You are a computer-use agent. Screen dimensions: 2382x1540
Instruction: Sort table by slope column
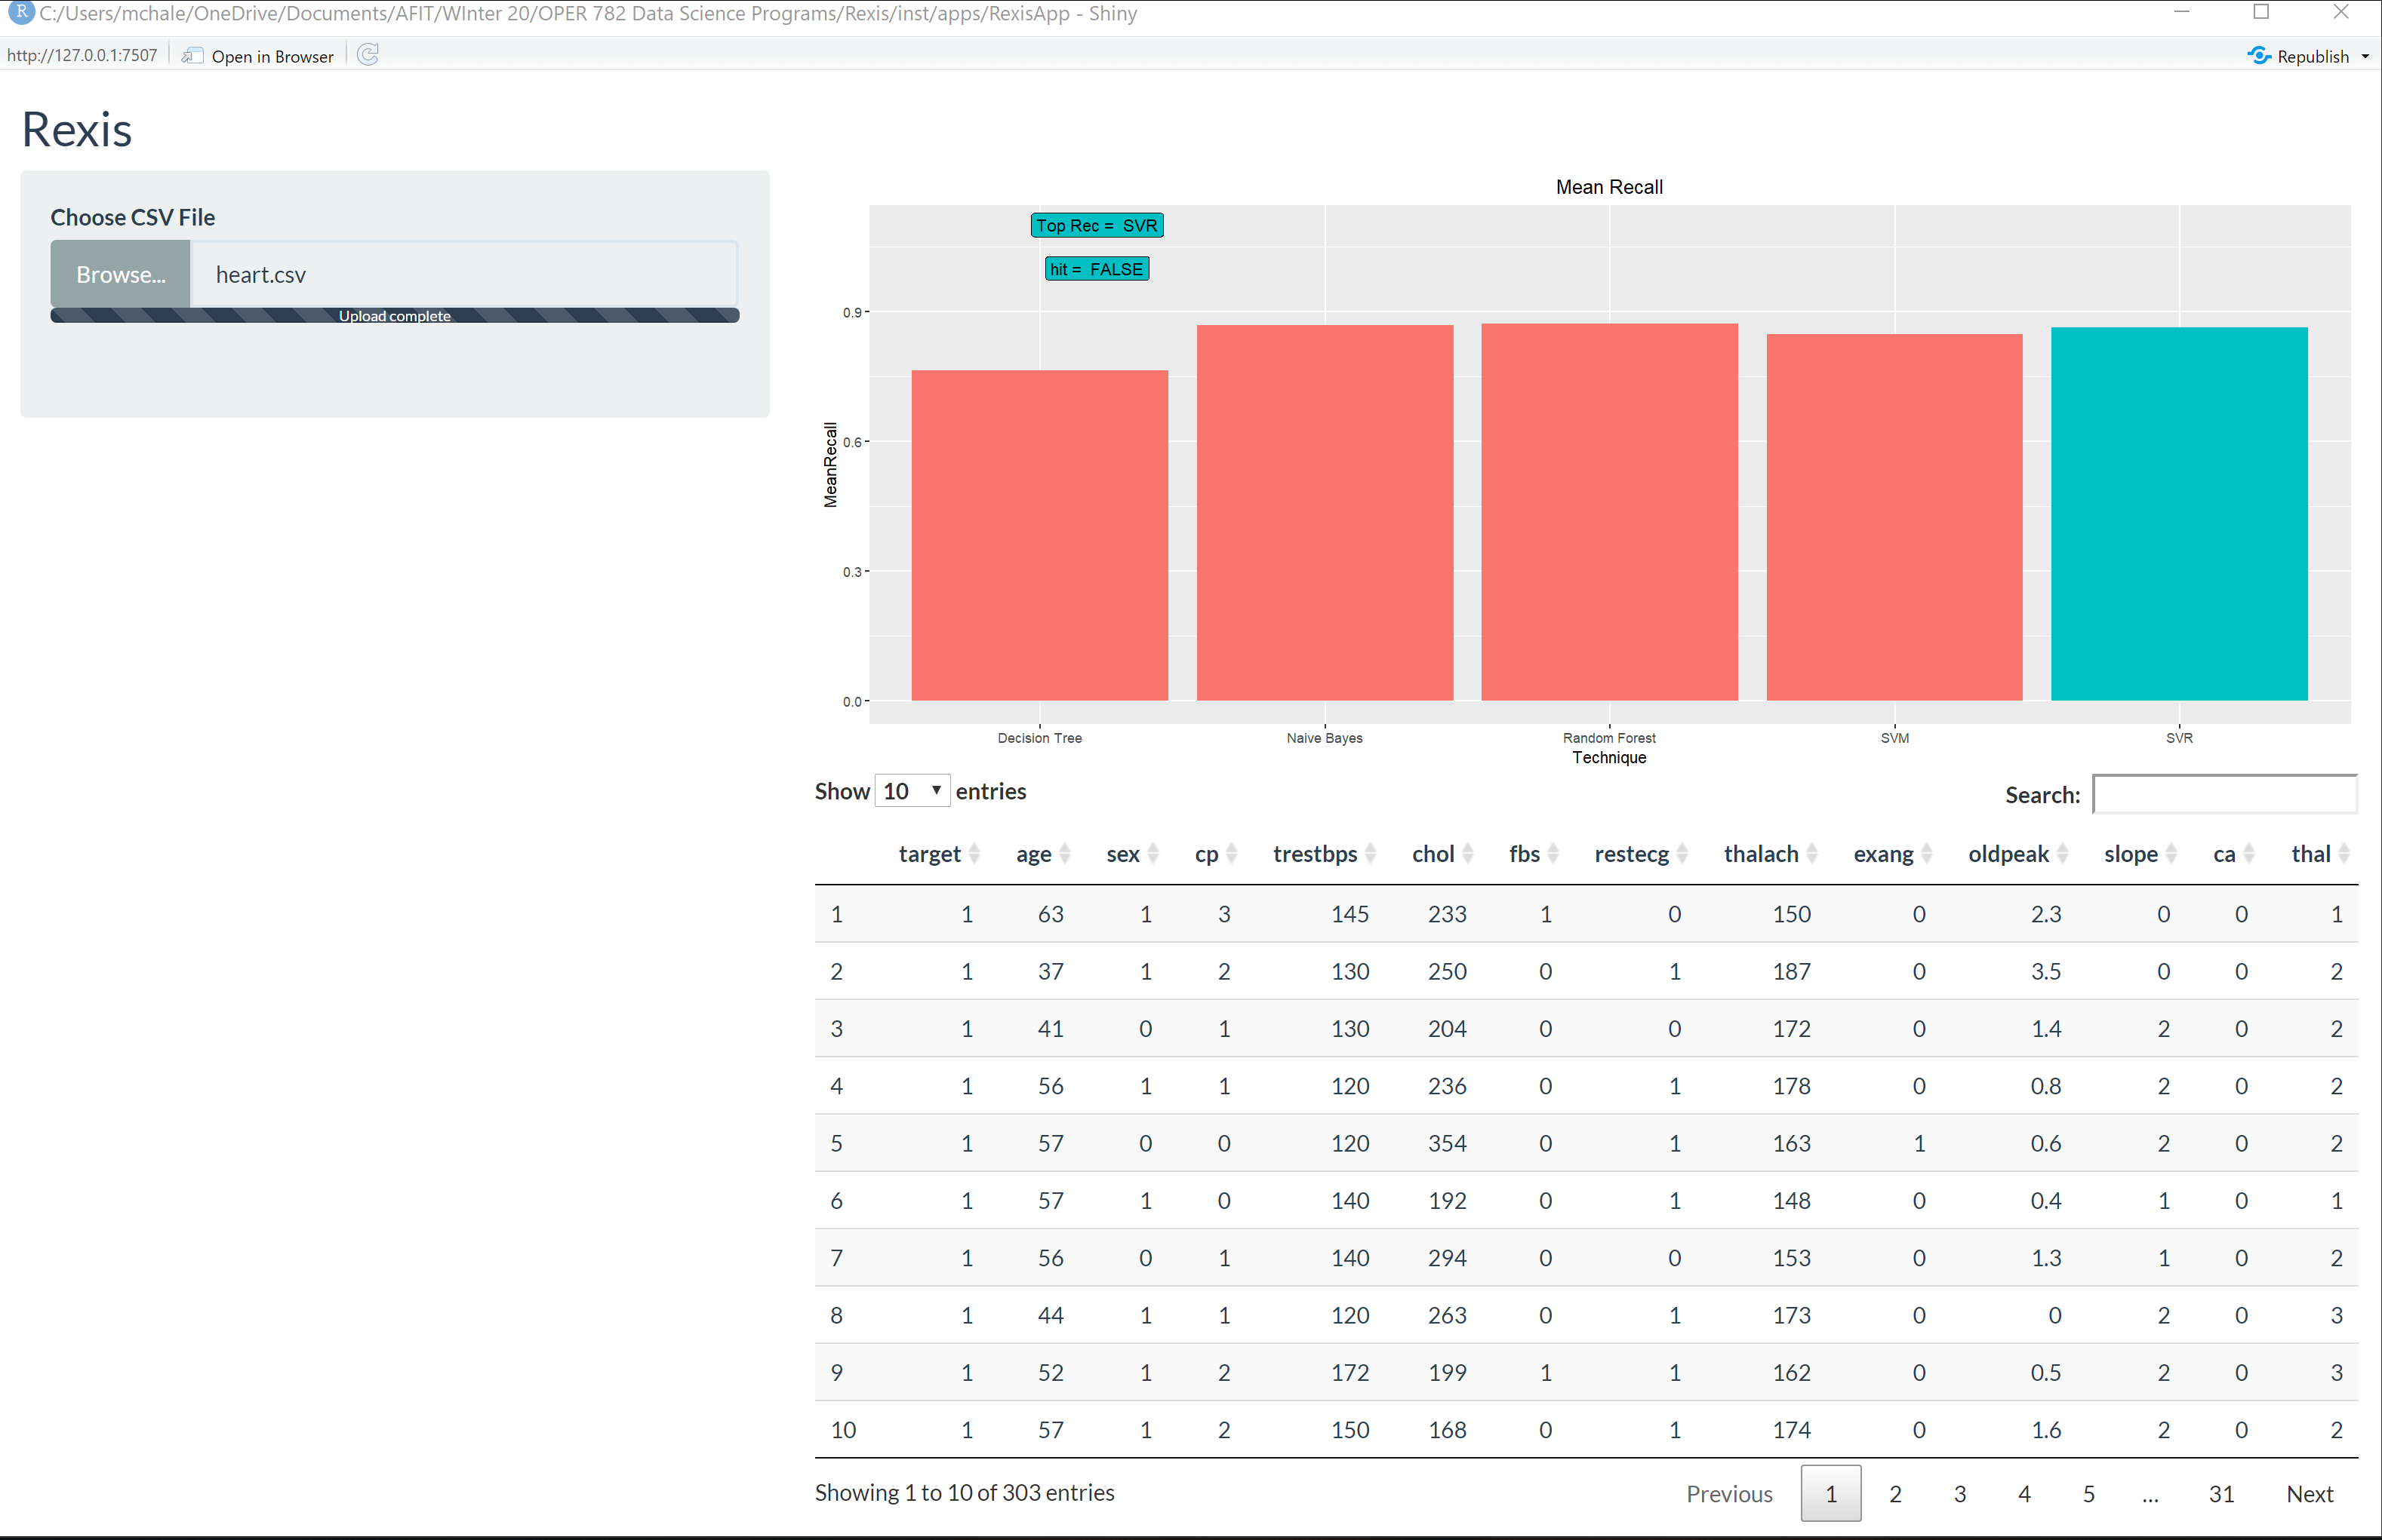[x=2140, y=854]
